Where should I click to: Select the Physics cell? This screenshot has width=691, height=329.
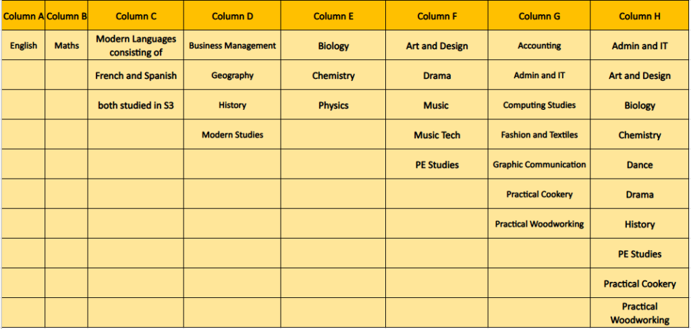333,105
